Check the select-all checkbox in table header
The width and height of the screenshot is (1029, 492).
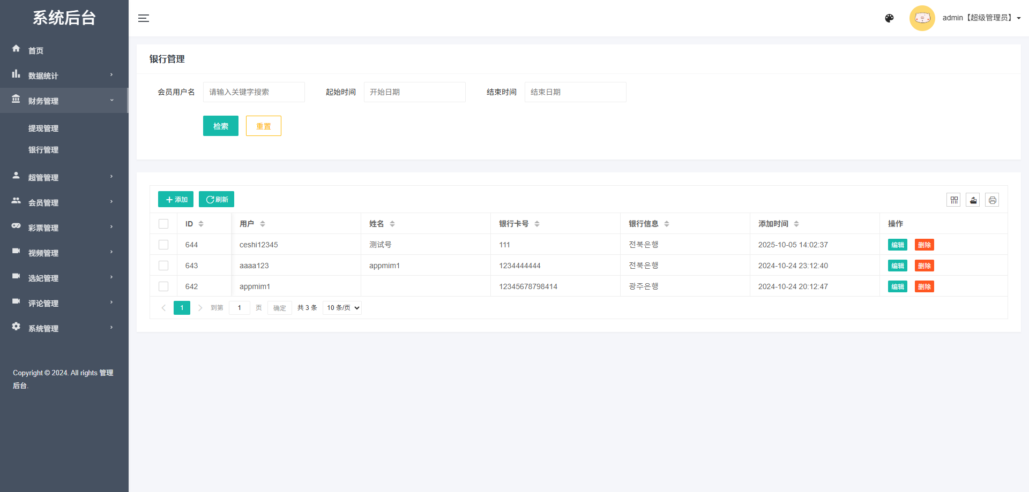[163, 223]
